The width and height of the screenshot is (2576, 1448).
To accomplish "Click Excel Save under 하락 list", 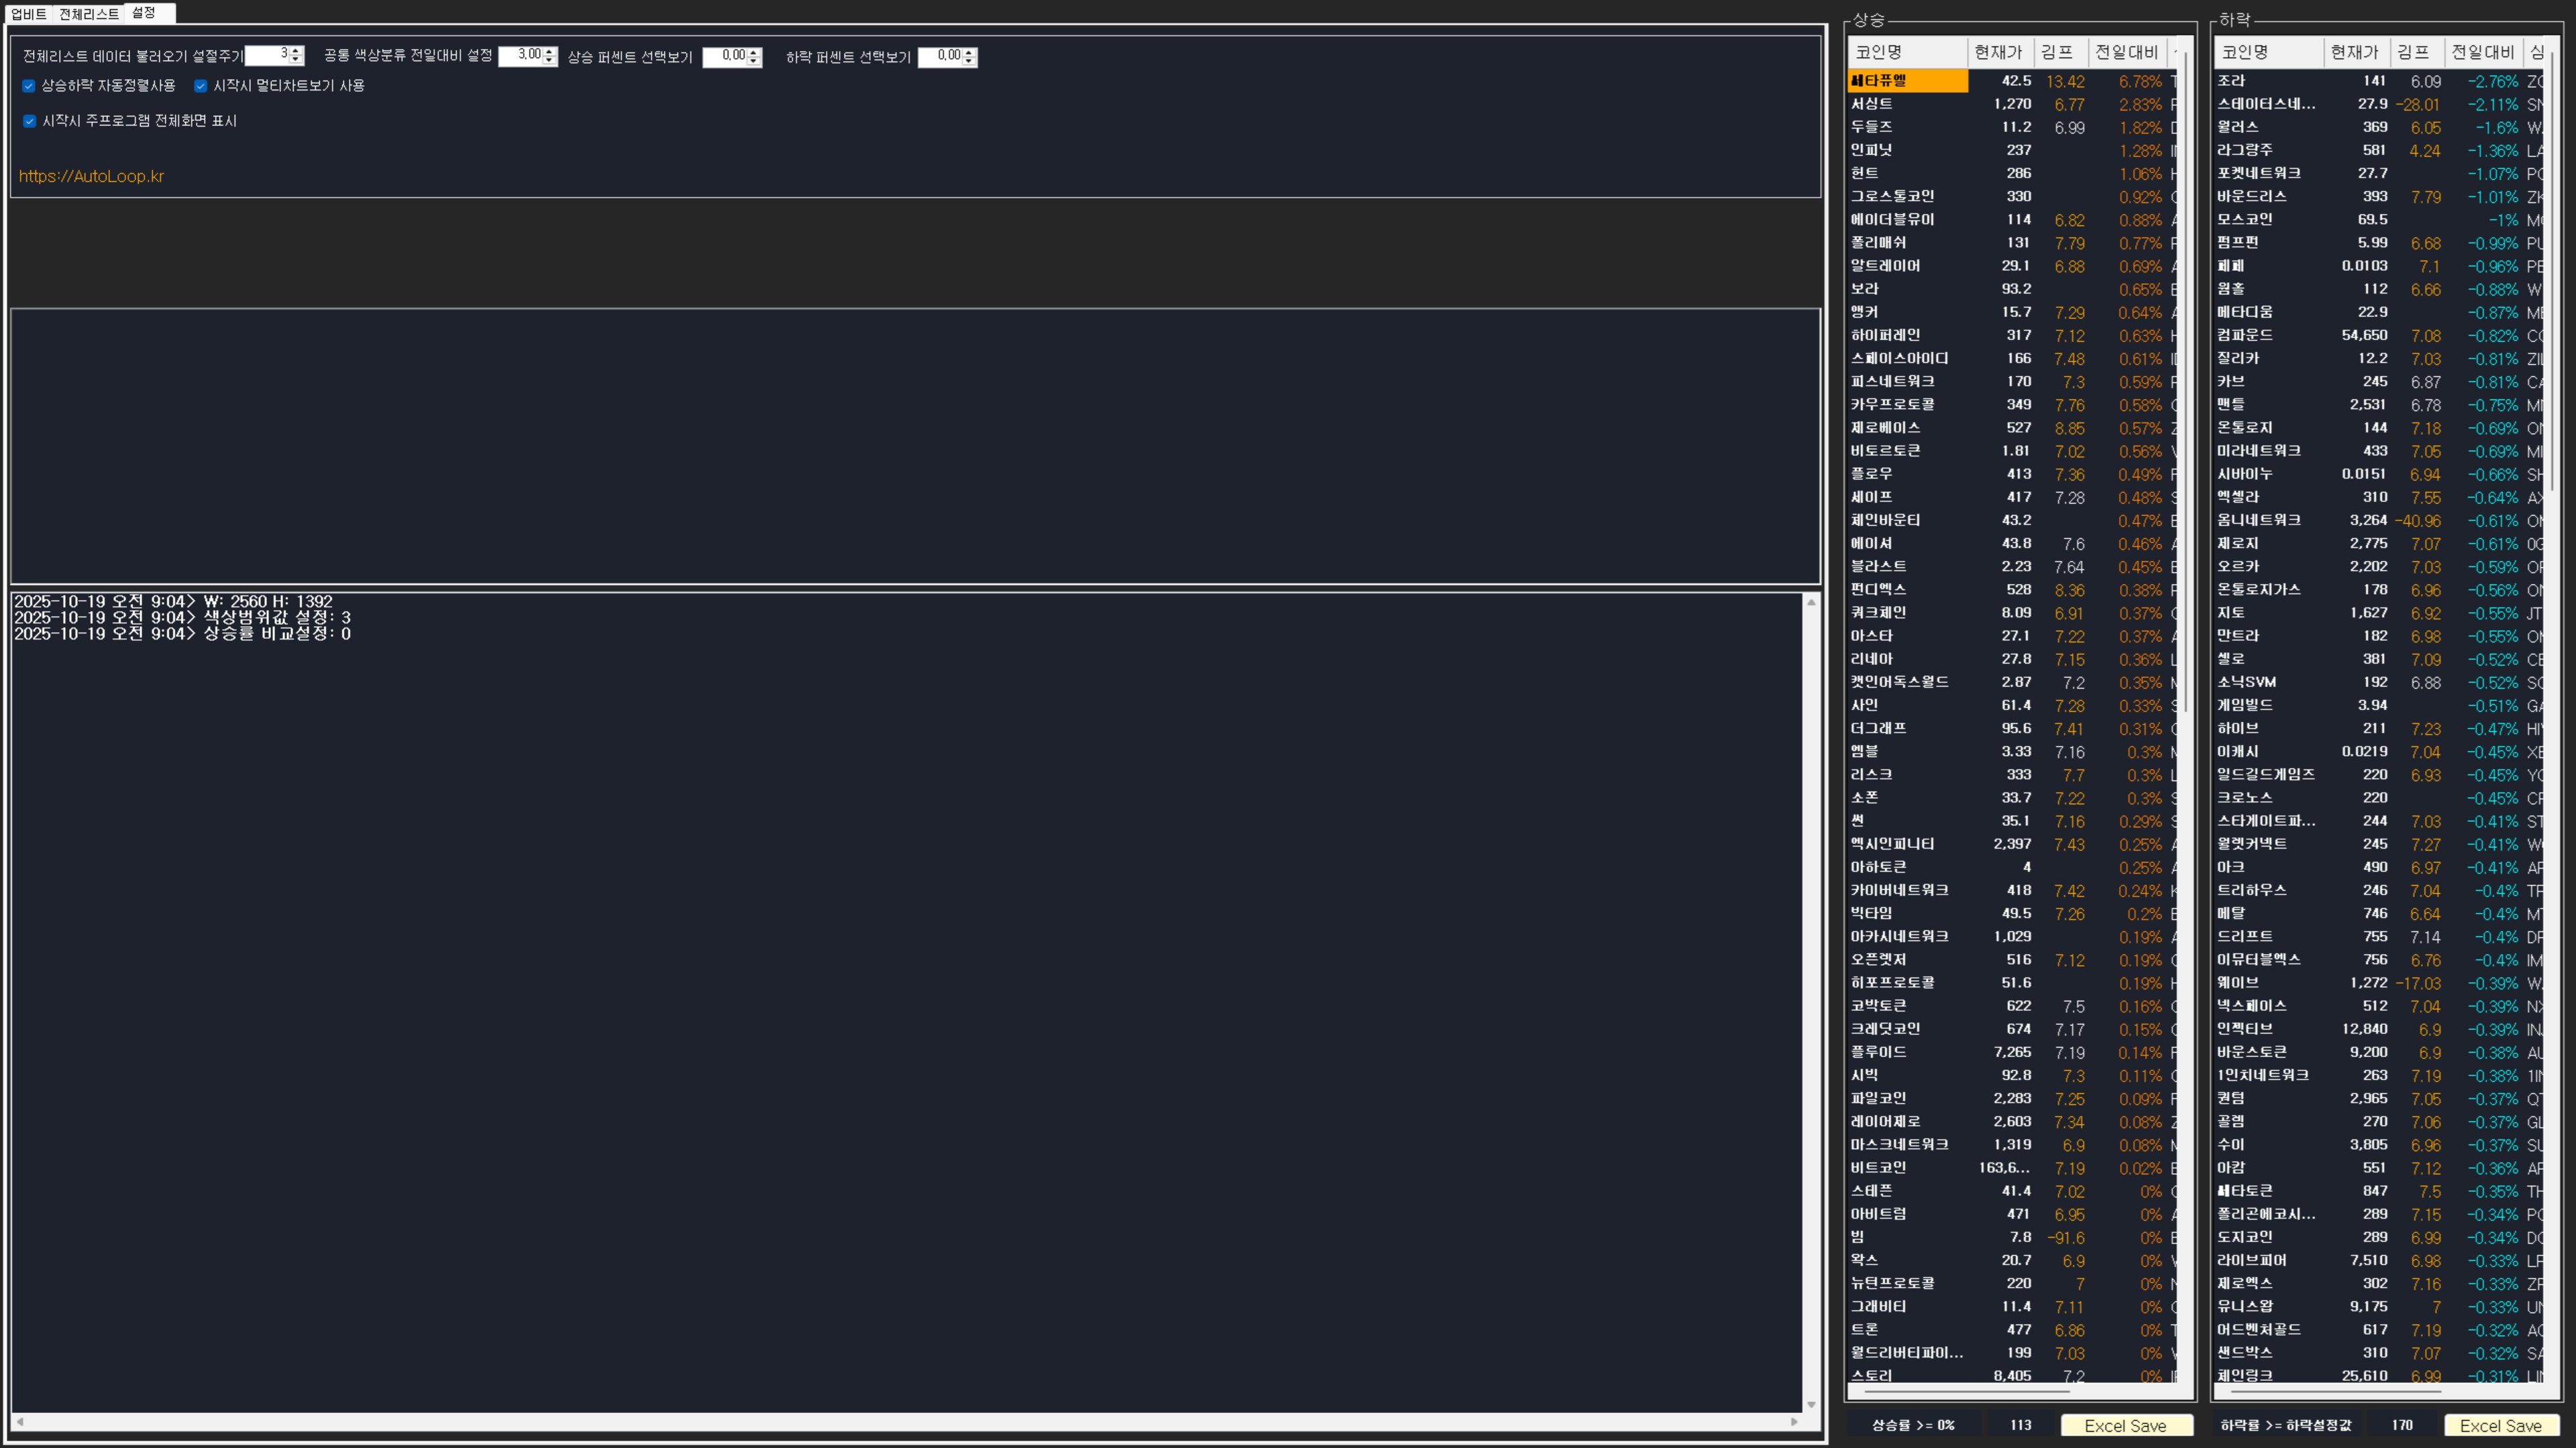I will point(2500,1426).
